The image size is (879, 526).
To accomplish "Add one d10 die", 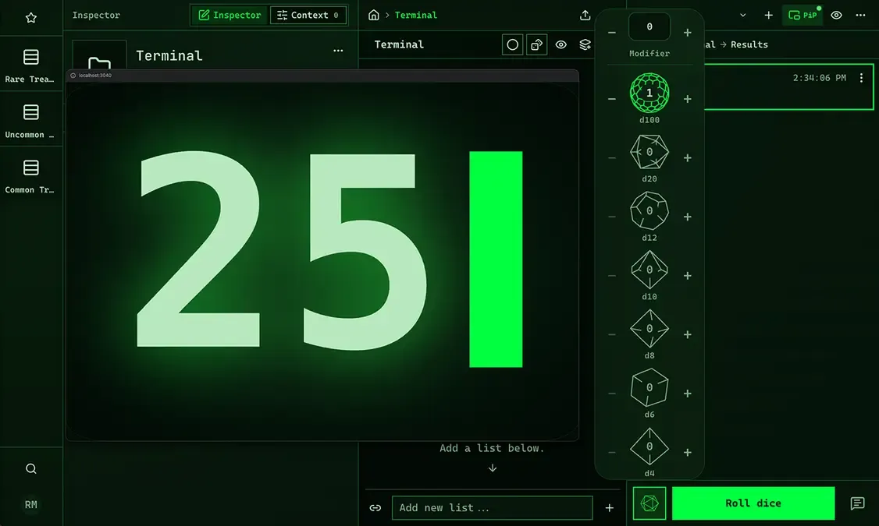I will coord(687,275).
